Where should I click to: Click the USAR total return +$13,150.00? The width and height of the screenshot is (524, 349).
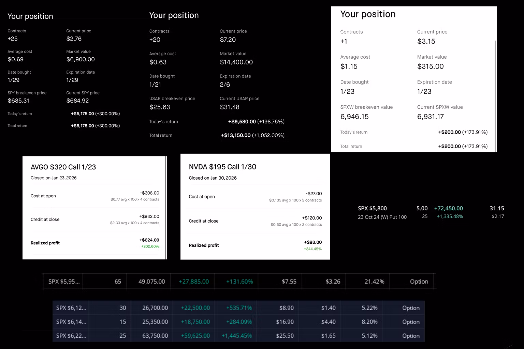click(x=235, y=135)
